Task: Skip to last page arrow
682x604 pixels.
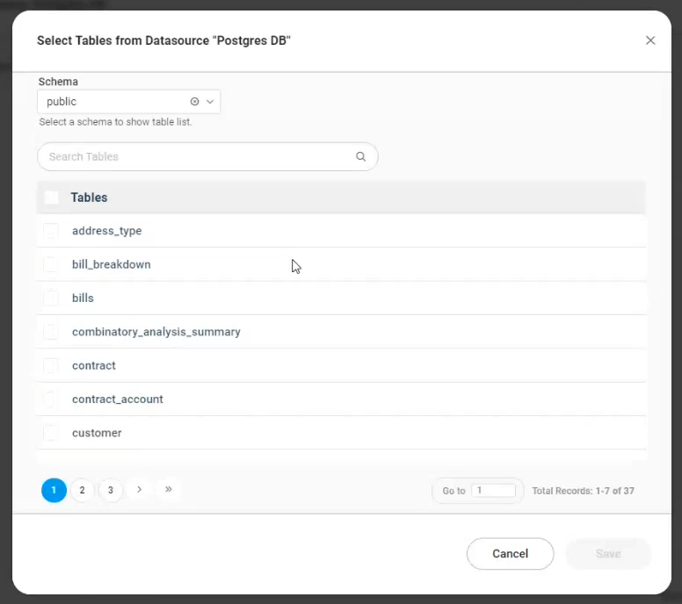Action: pyautogui.click(x=168, y=490)
